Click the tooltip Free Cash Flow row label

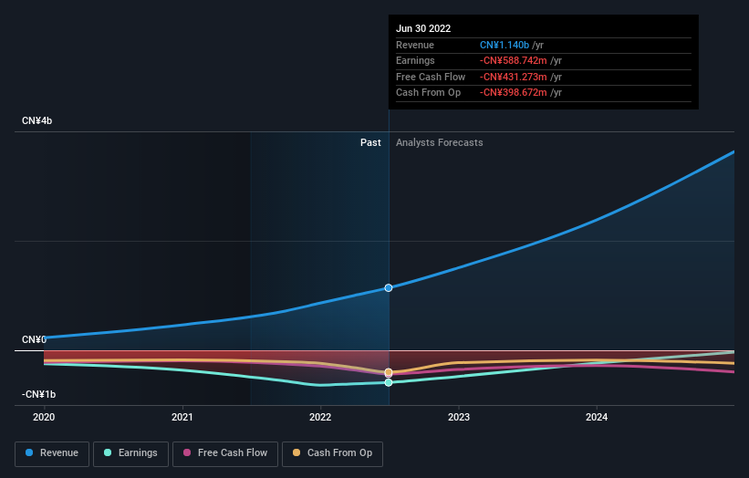431,77
